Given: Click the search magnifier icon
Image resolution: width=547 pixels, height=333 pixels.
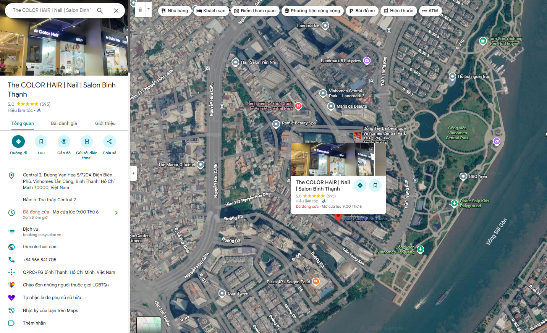Looking at the screenshot, I should pos(100,11).
